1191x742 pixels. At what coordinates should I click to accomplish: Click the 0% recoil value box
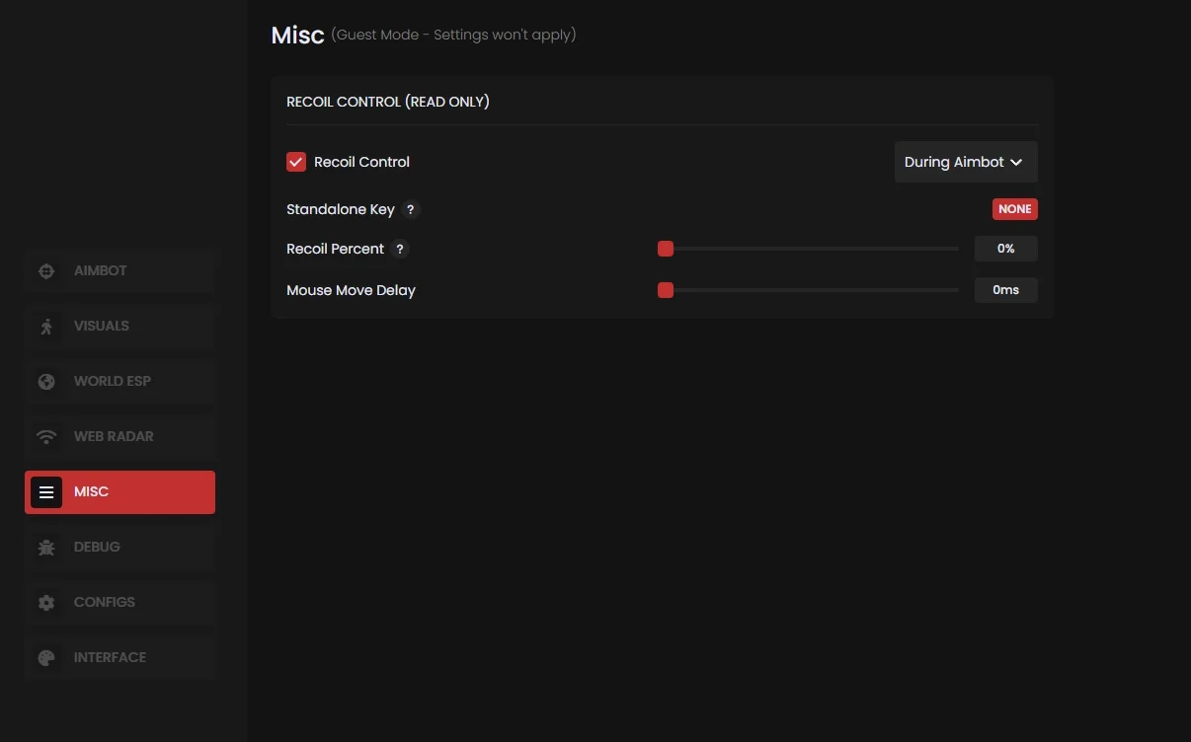click(x=1005, y=249)
